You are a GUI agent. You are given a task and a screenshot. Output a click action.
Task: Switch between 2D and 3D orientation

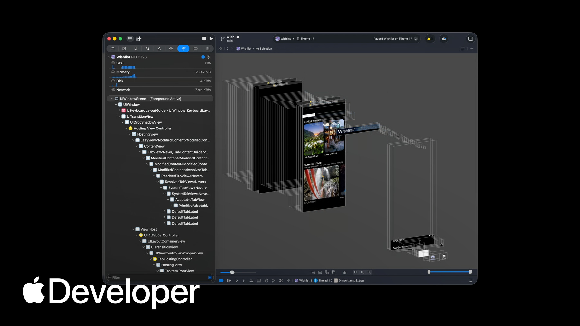[x=333, y=272]
